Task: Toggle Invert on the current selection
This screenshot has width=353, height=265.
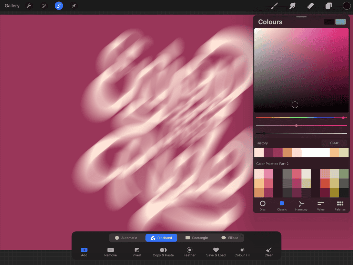Action: [137, 252]
